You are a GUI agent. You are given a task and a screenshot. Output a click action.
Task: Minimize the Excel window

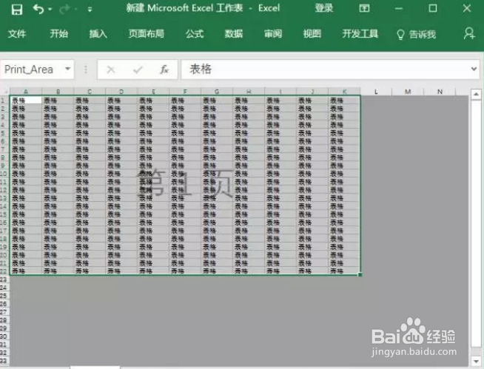399,8
